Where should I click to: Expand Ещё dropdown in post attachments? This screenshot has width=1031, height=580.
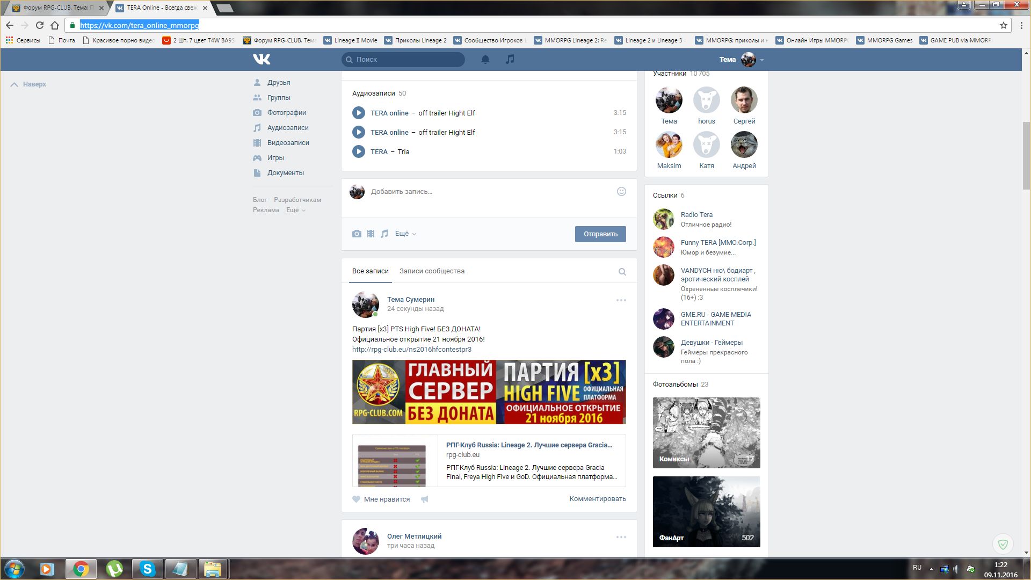(405, 234)
